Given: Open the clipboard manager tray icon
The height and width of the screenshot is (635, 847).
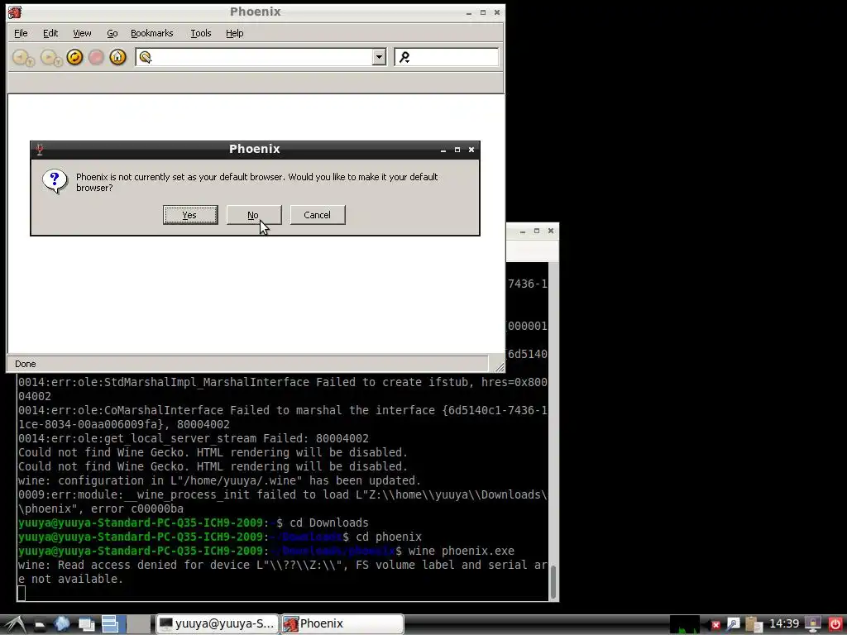Looking at the screenshot, I should (754, 624).
